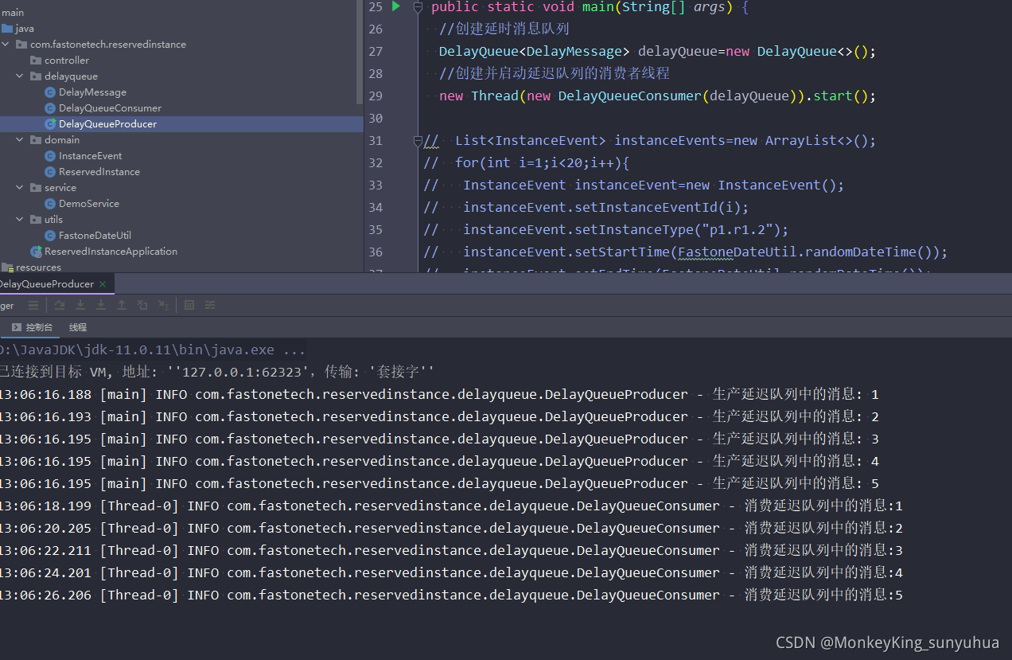The height and width of the screenshot is (660, 1012).
Task: Click console line '生产延迟队列中的消息: 1'
Action: 439,394
